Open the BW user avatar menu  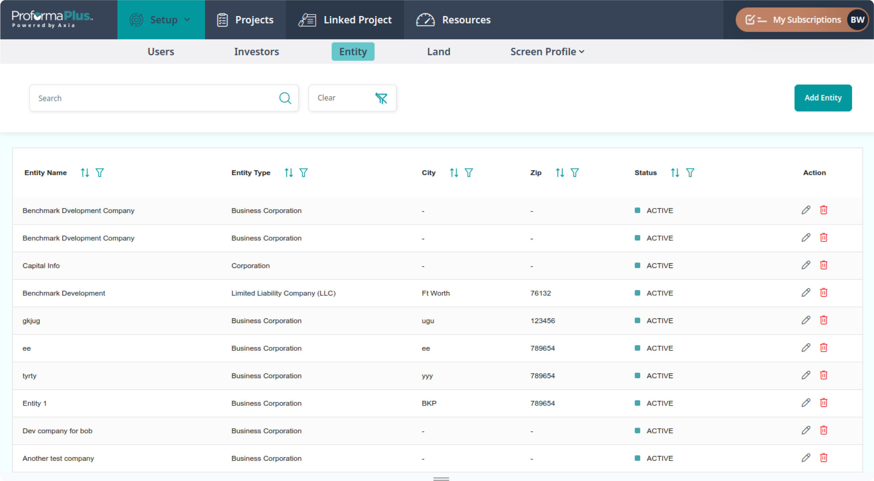tap(857, 20)
